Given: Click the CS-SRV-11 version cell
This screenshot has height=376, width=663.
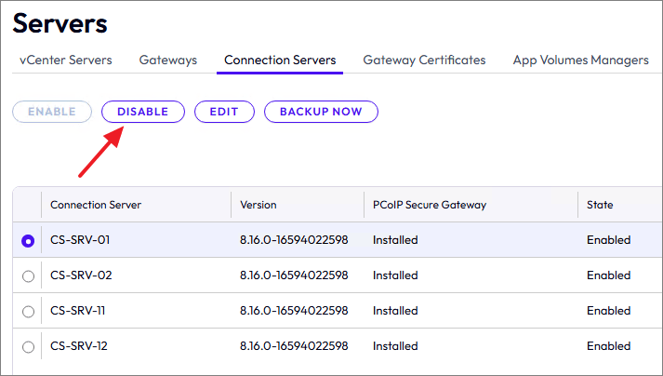Looking at the screenshot, I should pyautogui.click(x=293, y=311).
